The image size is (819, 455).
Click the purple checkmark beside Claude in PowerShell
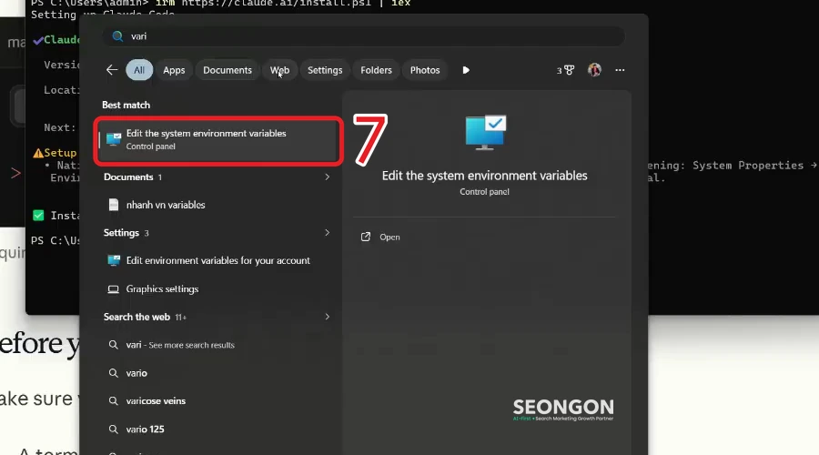pyautogui.click(x=37, y=40)
